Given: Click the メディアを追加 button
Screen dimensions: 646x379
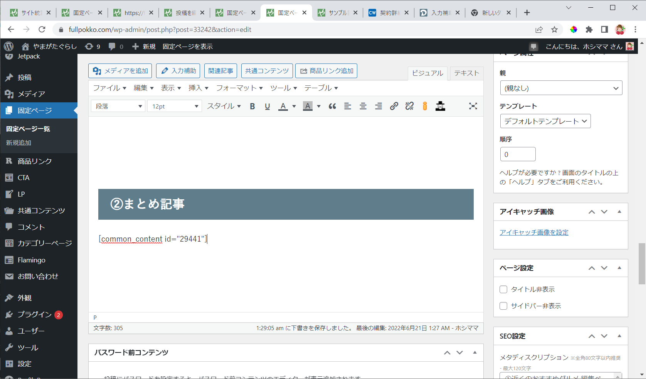Looking at the screenshot, I should point(120,71).
